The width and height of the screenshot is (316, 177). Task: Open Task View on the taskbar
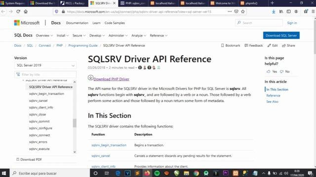107,173
